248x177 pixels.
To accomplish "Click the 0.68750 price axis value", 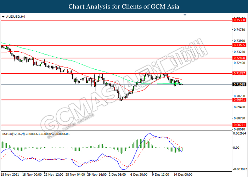I will pos(239,118).
